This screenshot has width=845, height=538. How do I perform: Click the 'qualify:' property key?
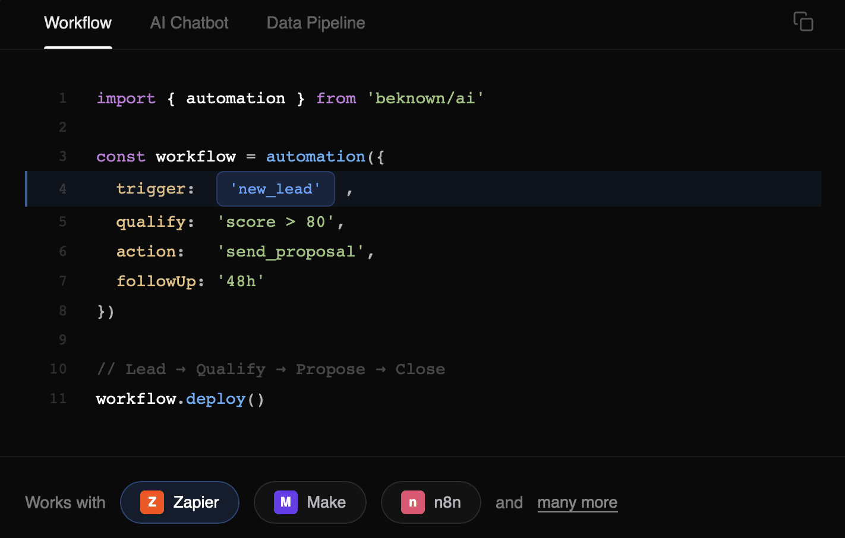[x=155, y=222]
